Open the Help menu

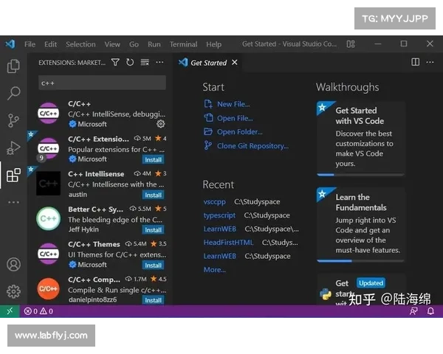coord(213,44)
